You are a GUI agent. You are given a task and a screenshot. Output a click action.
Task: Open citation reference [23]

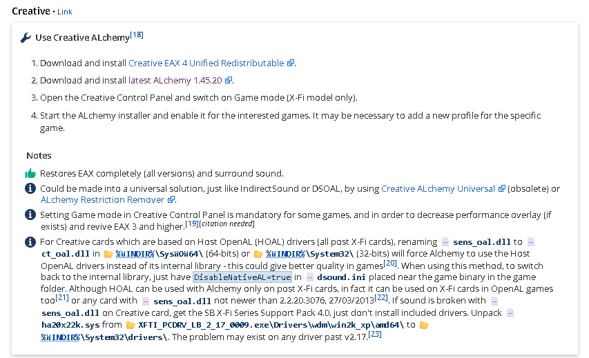click(375, 334)
